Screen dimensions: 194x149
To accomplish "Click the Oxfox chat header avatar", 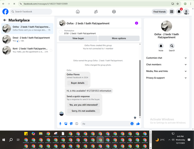I will click(62, 23).
